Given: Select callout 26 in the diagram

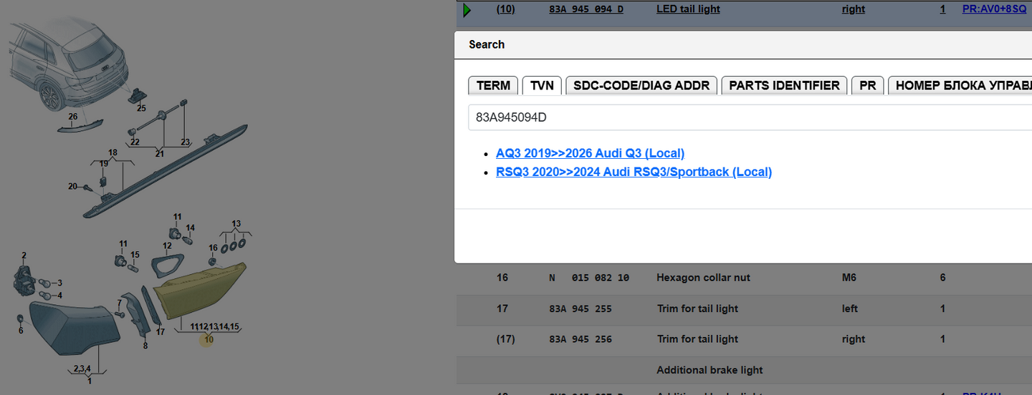Looking at the screenshot, I should click(73, 117).
